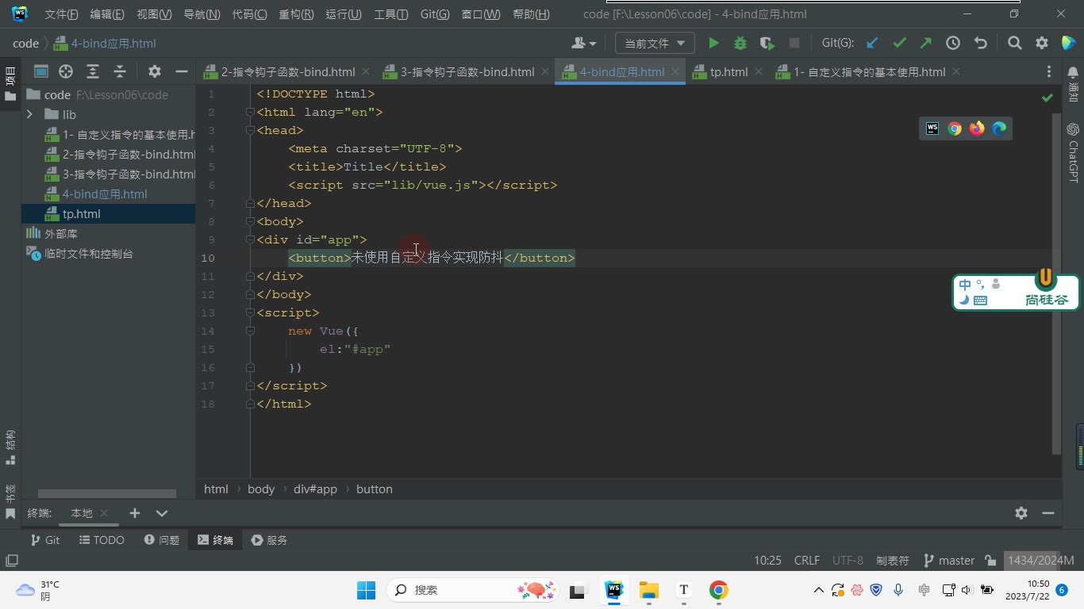Image resolution: width=1084 pixels, height=609 pixels.
Task: Open preview in Edge browser icon
Action: [x=999, y=128]
